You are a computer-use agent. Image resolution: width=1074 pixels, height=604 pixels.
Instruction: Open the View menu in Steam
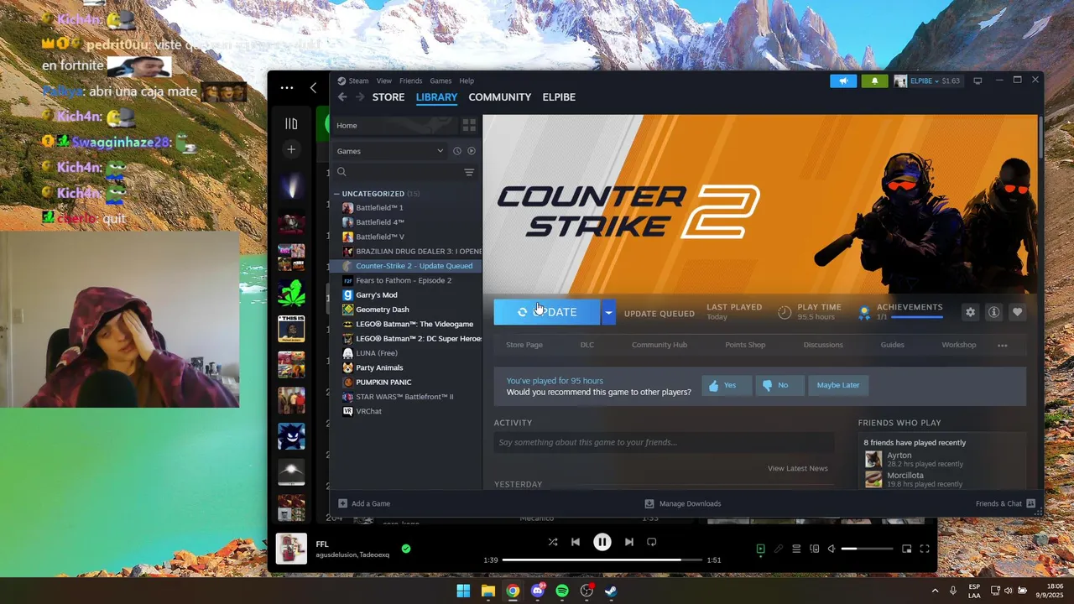(384, 81)
